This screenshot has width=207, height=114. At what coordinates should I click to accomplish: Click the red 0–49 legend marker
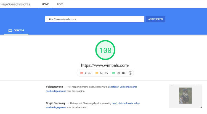[82, 73]
